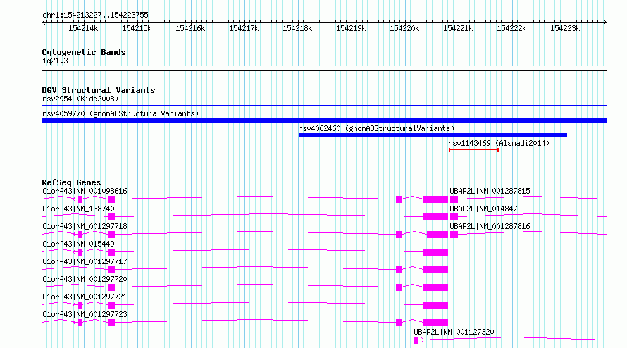The width and height of the screenshot is (627, 348).
Task: Click the C1orf43|NM_001297721 transcript label
Action: point(85,297)
